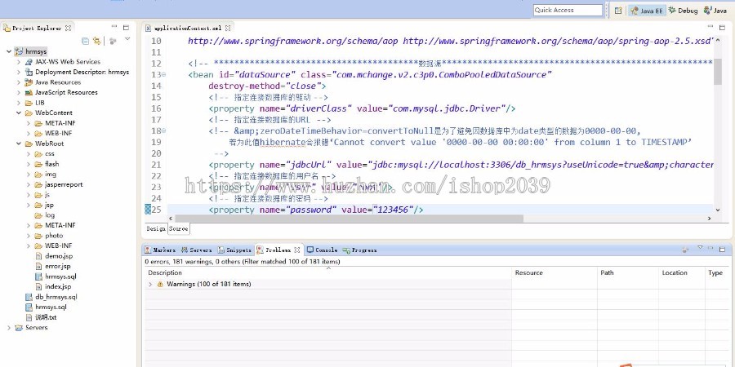
Task: Maximize the Problems panel
Action: [722, 249]
